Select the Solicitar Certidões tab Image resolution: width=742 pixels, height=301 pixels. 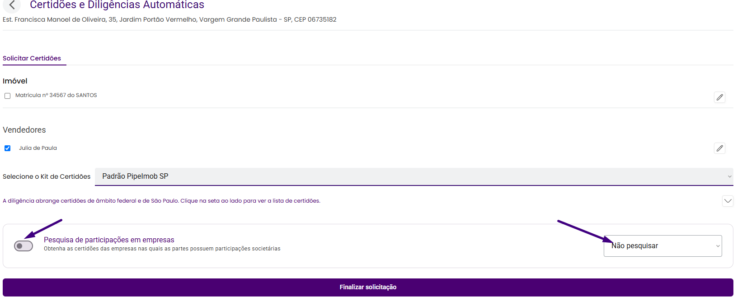(x=32, y=58)
